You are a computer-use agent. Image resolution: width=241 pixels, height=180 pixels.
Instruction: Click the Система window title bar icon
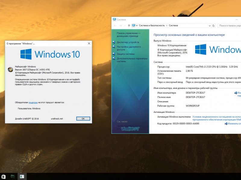click(x=114, y=19)
